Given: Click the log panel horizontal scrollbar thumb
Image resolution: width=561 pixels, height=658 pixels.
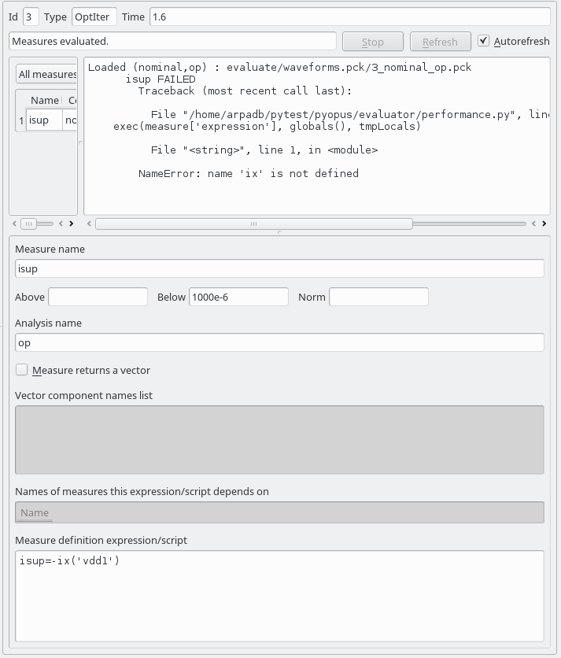Looking at the screenshot, I should tap(253, 224).
